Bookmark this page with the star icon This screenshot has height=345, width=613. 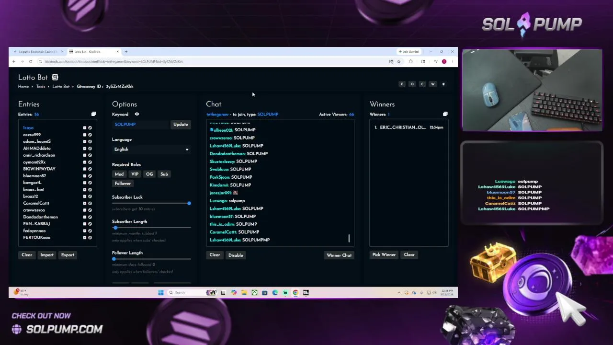(x=398, y=61)
